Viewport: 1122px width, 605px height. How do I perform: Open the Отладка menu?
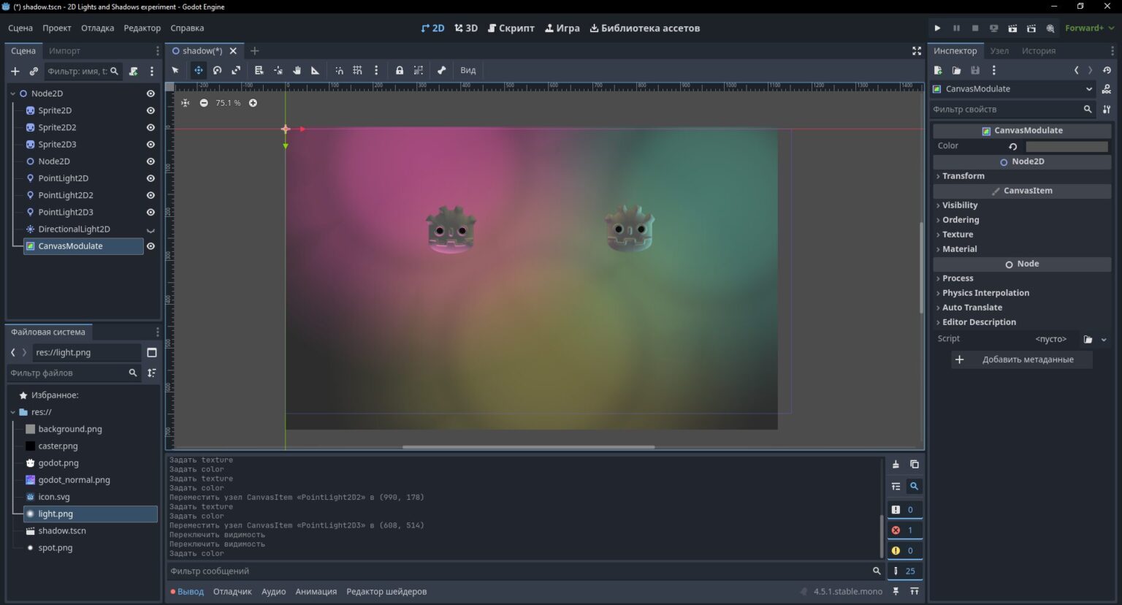(97, 28)
